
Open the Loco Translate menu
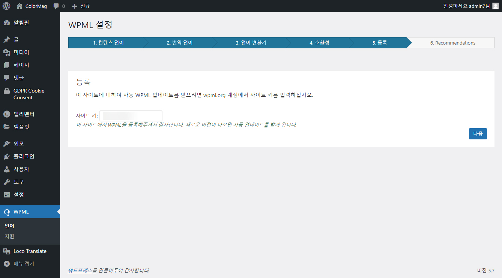tap(30, 251)
